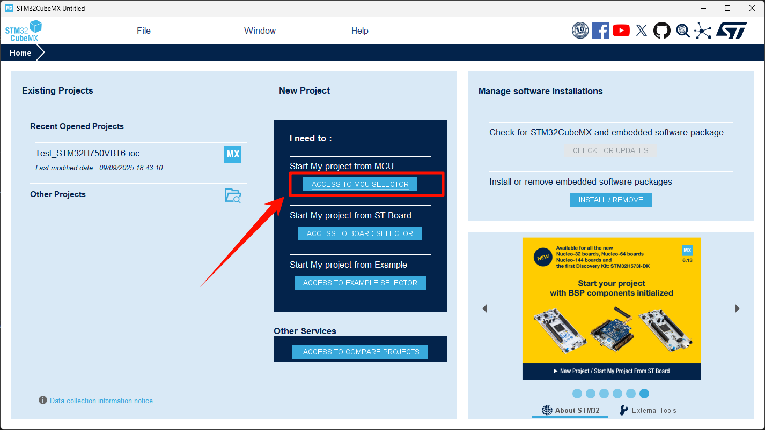Show previous banner with left arrow
The image size is (765, 430).
[x=484, y=308]
